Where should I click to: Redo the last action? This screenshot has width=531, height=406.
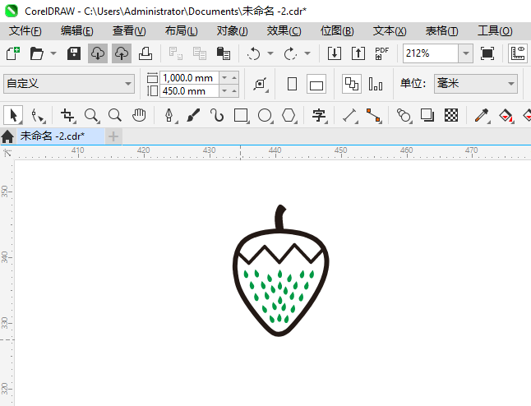(290, 53)
